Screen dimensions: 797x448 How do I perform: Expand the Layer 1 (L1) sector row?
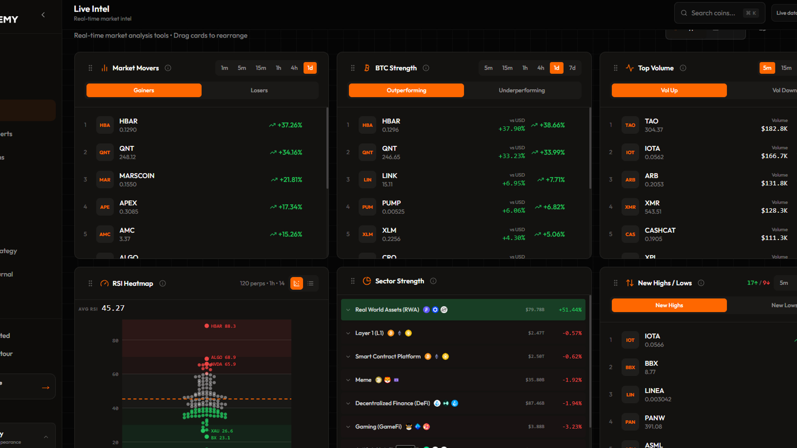click(463, 333)
